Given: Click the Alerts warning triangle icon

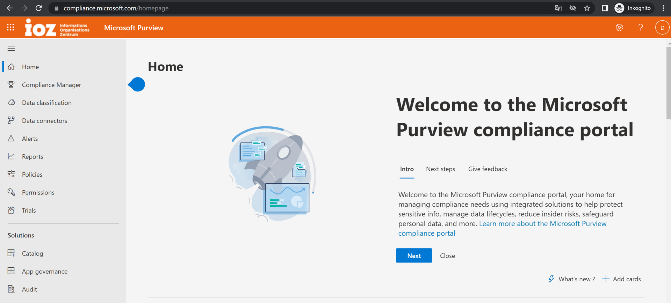Looking at the screenshot, I should tap(11, 139).
